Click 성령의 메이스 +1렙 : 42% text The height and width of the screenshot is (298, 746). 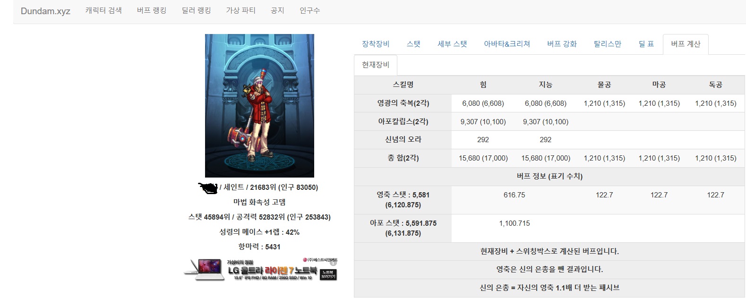259,232
